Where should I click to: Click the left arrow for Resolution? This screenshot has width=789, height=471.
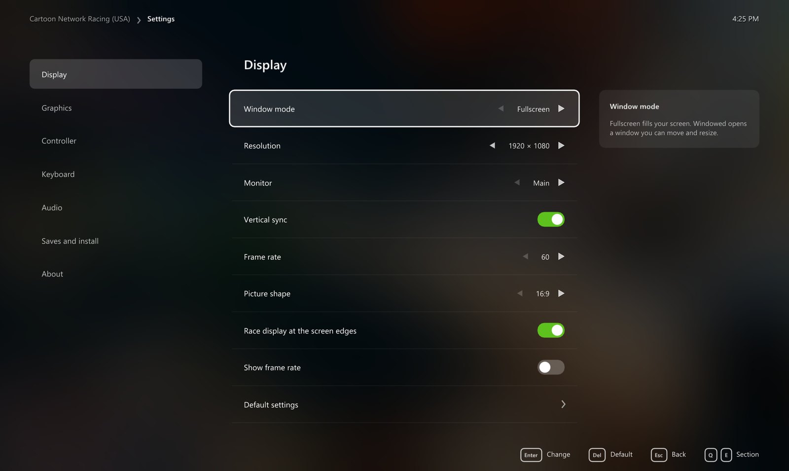pos(492,145)
